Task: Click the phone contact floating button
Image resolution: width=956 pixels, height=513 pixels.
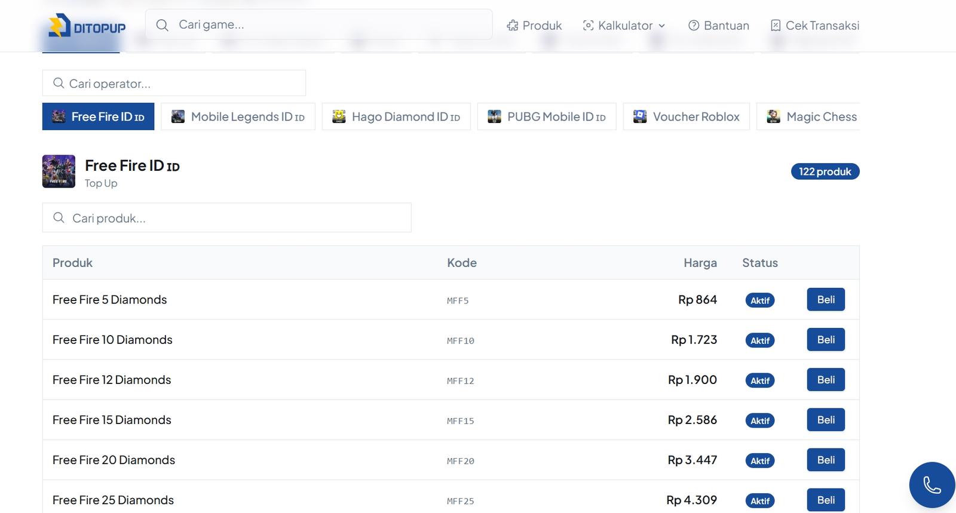Action: click(932, 484)
